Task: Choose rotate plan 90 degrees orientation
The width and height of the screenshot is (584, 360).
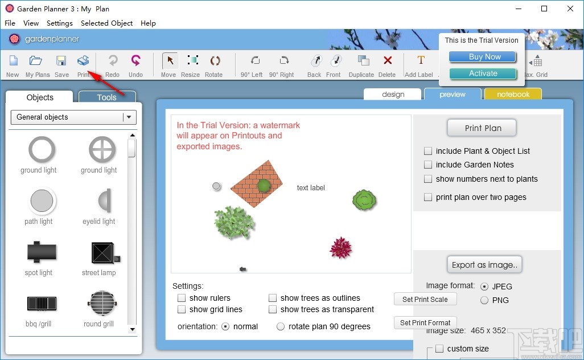Action: pyautogui.click(x=280, y=326)
